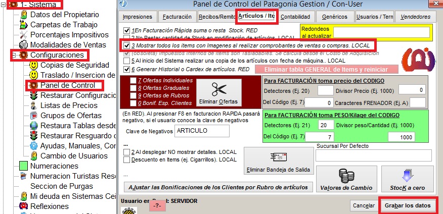
Task: Click the Grupos de Ofertas icon
Action: tap(34, 116)
